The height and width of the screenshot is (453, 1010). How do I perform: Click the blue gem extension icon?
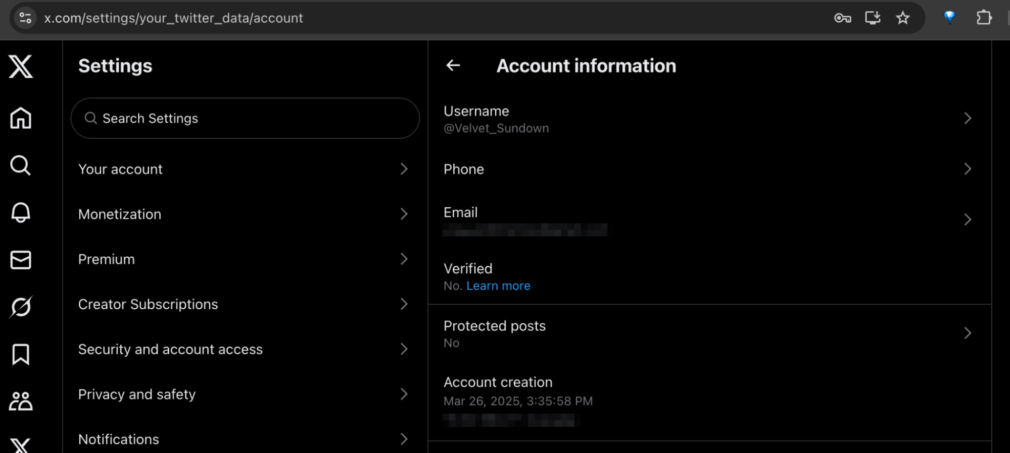tap(950, 18)
